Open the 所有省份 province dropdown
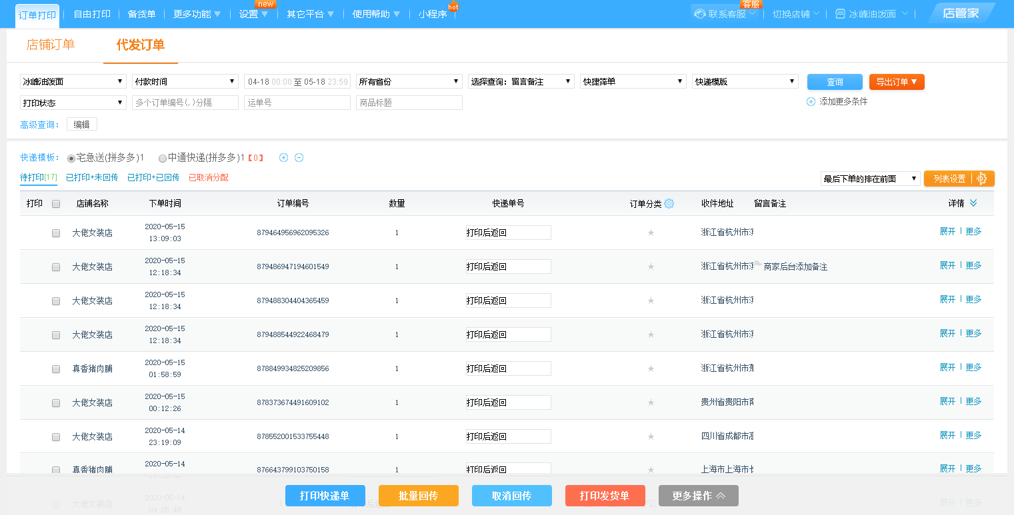 [x=409, y=81]
